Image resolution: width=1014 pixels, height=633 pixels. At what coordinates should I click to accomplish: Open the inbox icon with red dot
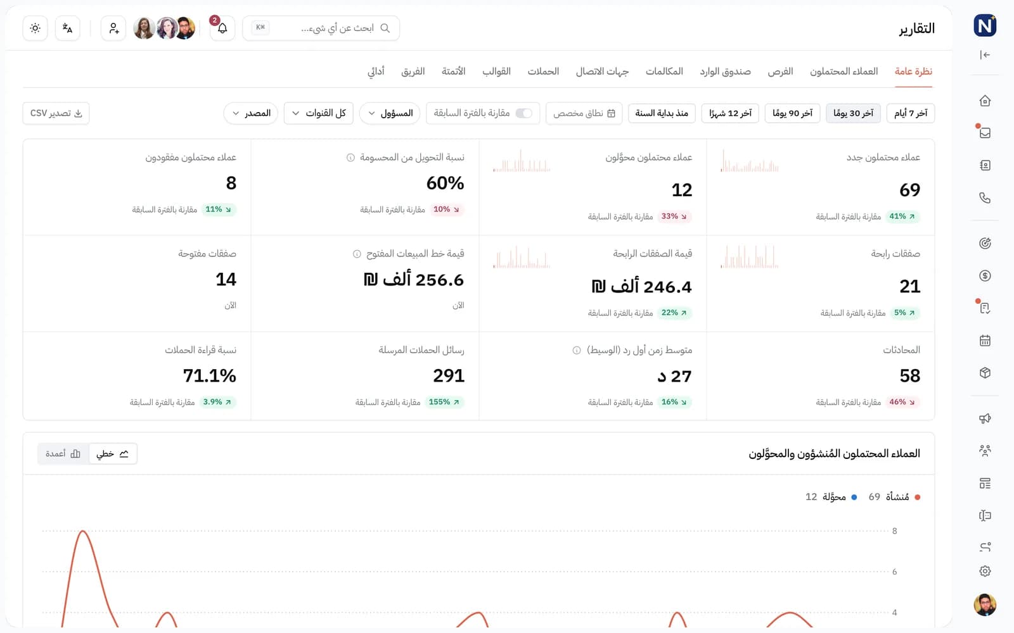(x=985, y=133)
